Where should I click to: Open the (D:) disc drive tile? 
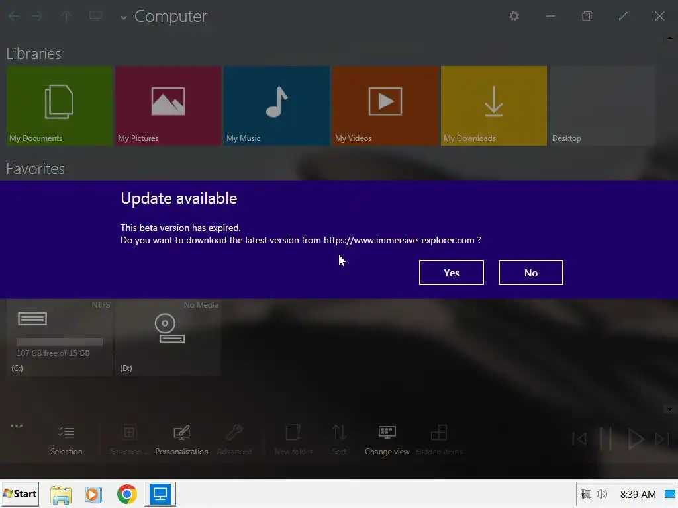168,337
